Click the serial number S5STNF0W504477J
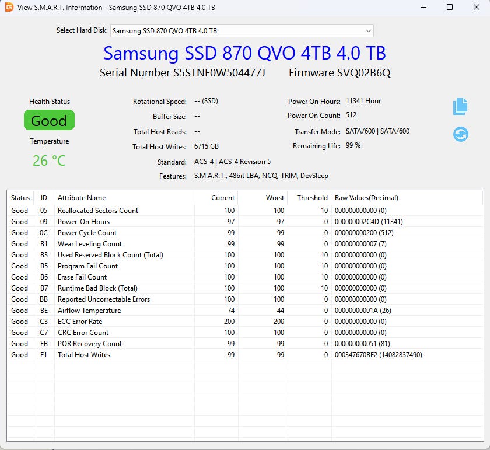Image resolution: width=490 pixels, height=450 pixels. point(219,72)
